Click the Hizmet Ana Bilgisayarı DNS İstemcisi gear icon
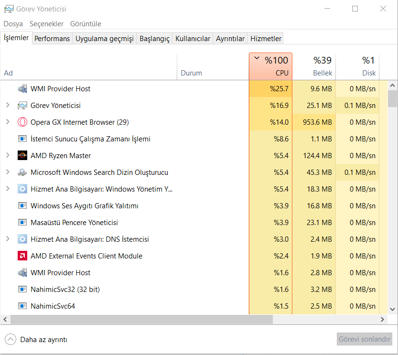The image size is (398, 355). 22,239
